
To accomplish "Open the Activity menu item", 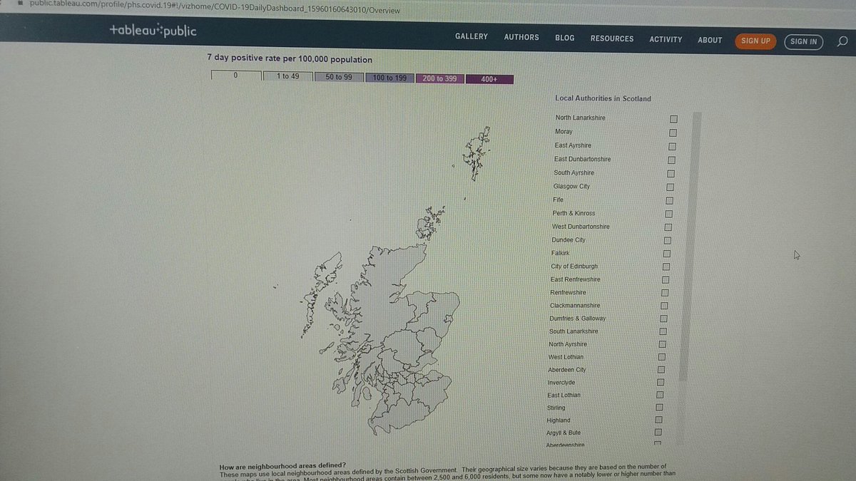I will point(666,39).
